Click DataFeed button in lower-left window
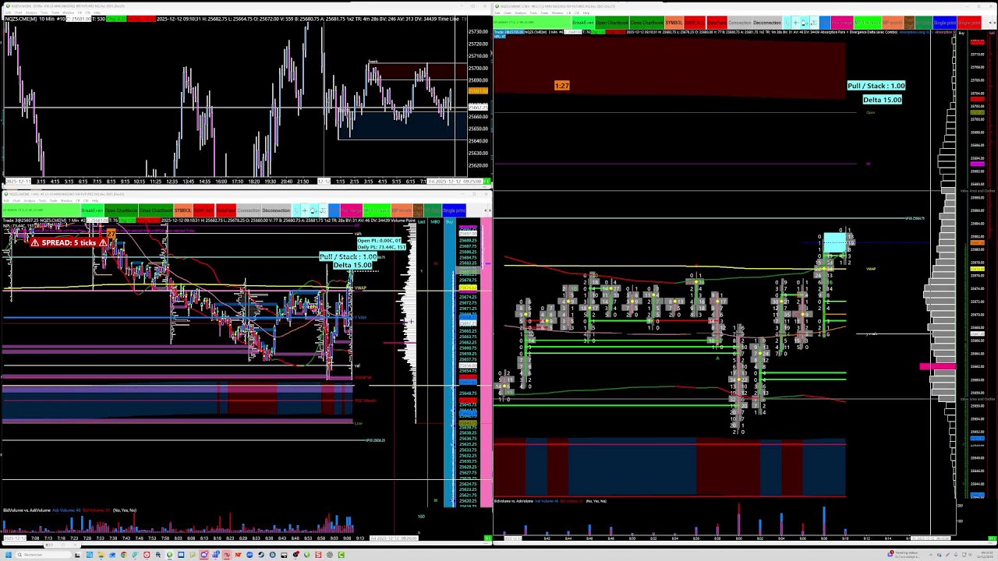998x561 pixels. click(226, 210)
